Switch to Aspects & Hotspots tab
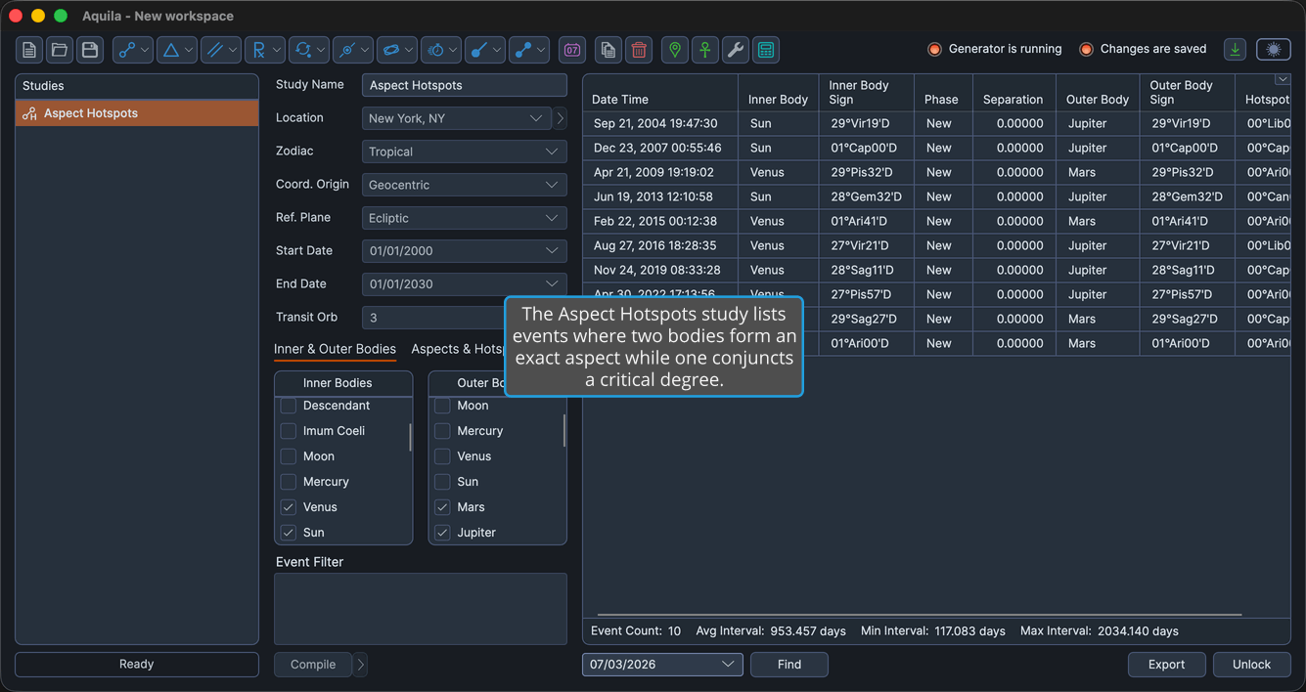1306x692 pixels. (x=458, y=349)
